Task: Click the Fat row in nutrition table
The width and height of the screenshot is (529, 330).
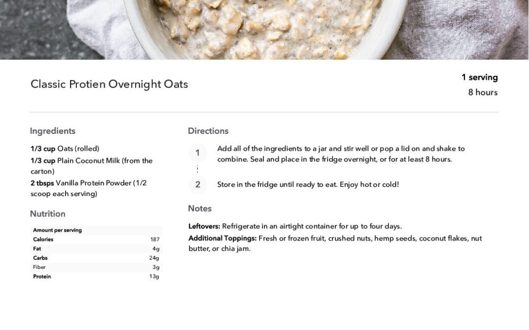Action: tap(96, 249)
